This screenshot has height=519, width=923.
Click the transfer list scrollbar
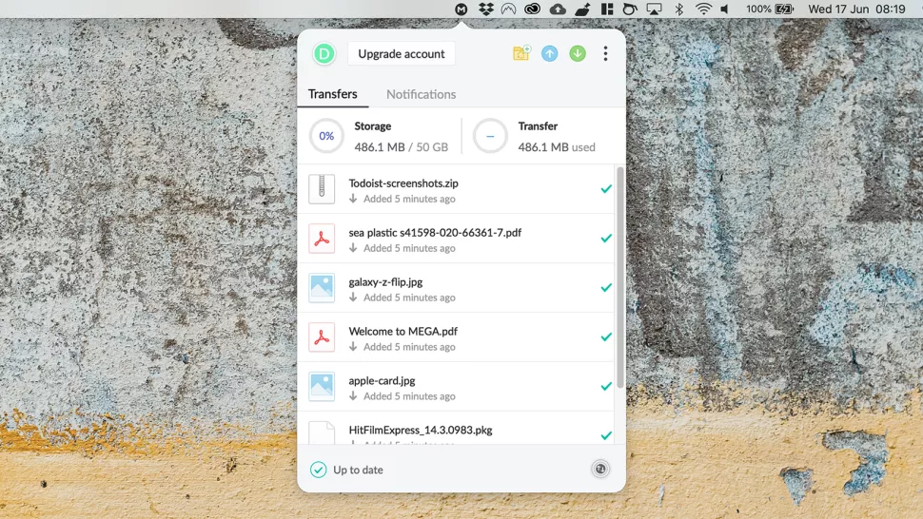point(619,277)
